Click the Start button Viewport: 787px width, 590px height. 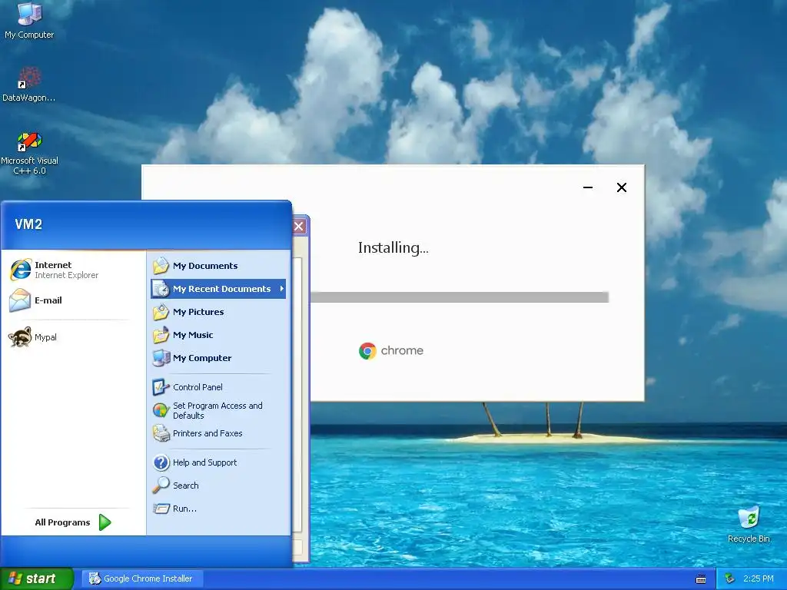37,578
